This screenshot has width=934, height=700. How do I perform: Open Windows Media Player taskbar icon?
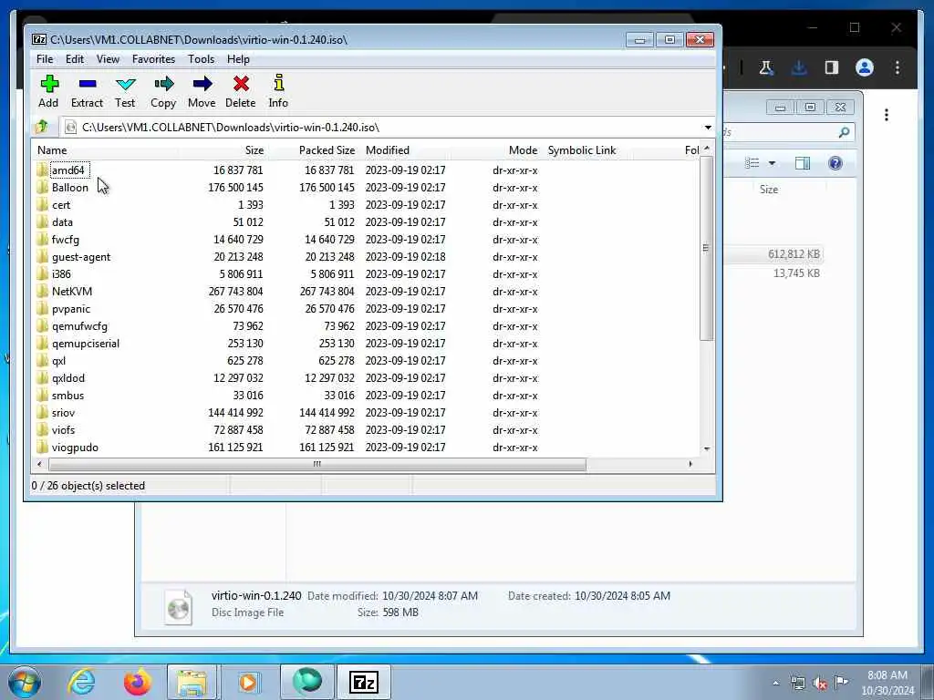(248, 682)
